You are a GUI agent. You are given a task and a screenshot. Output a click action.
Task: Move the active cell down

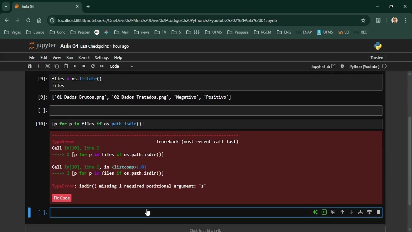click(351, 212)
